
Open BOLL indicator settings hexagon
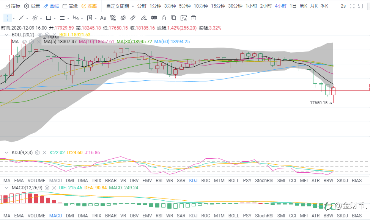pyautogui.click(x=47, y=35)
